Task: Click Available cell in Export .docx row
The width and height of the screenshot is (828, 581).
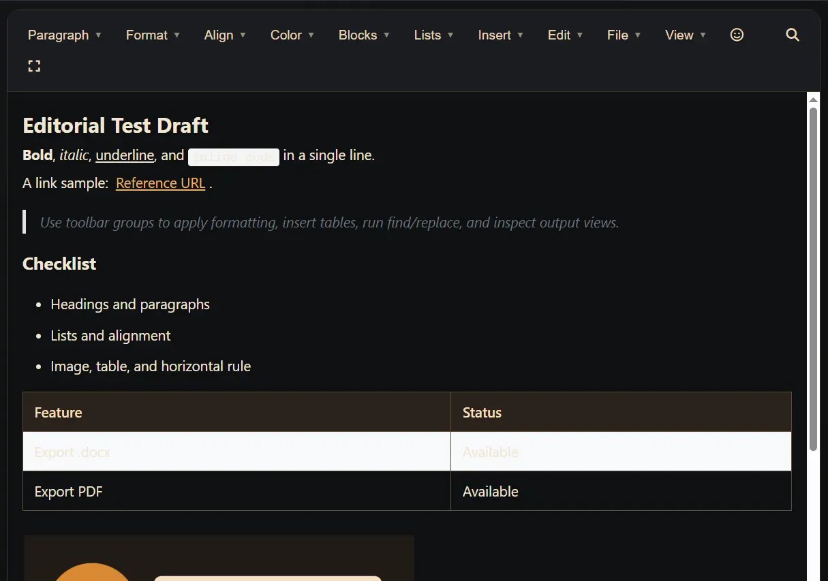Action: point(621,452)
